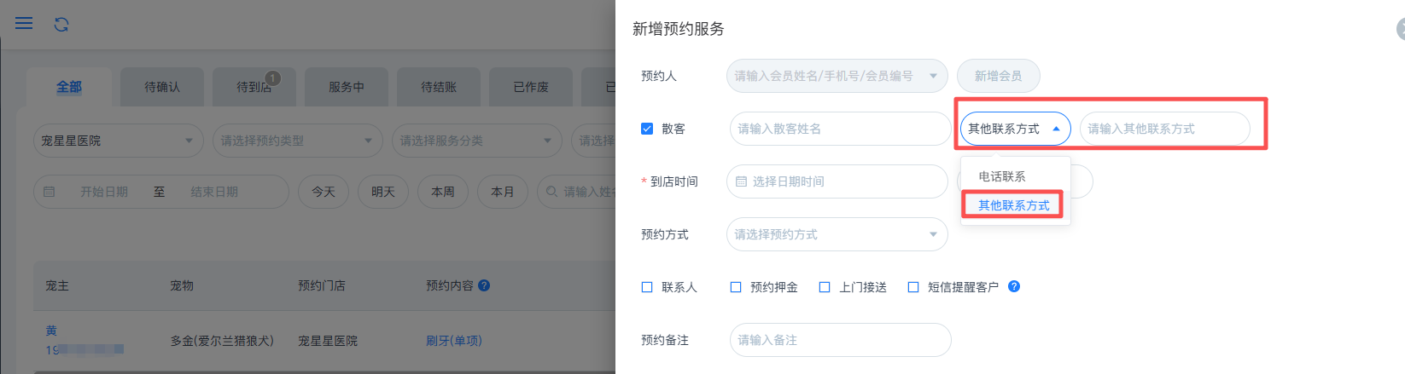The width and height of the screenshot is (1405, 374).
Task: Select 电话联系 from contact dropdown list
Action: coord(1002,176)
